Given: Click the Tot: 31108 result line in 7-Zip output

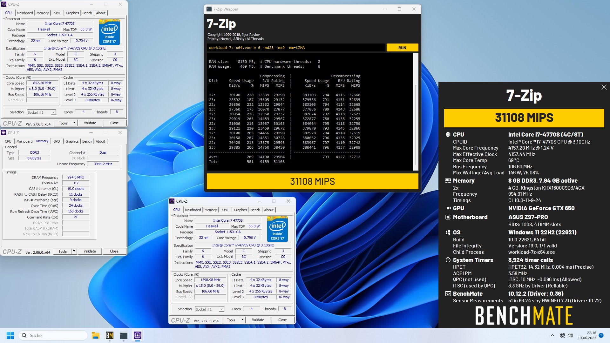Looking at the screenshot, I should [x=247, y=162].
